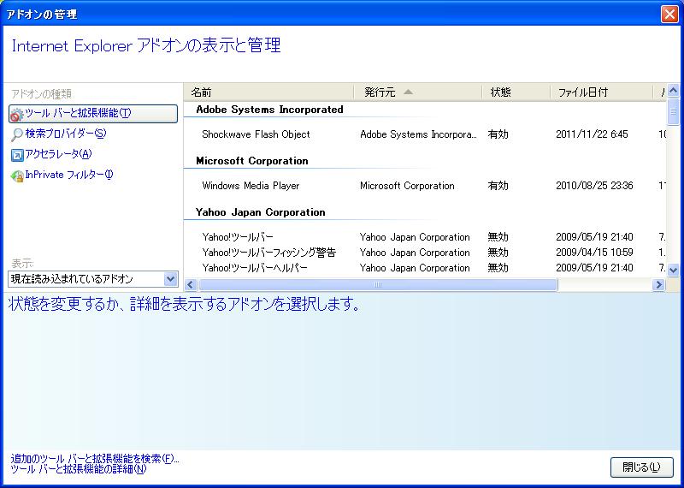Image resolution: width=684 pixels, height=488 pixels.
Task: Open the 現在読み込まれているアドオン dropdown
Action: 93,279
